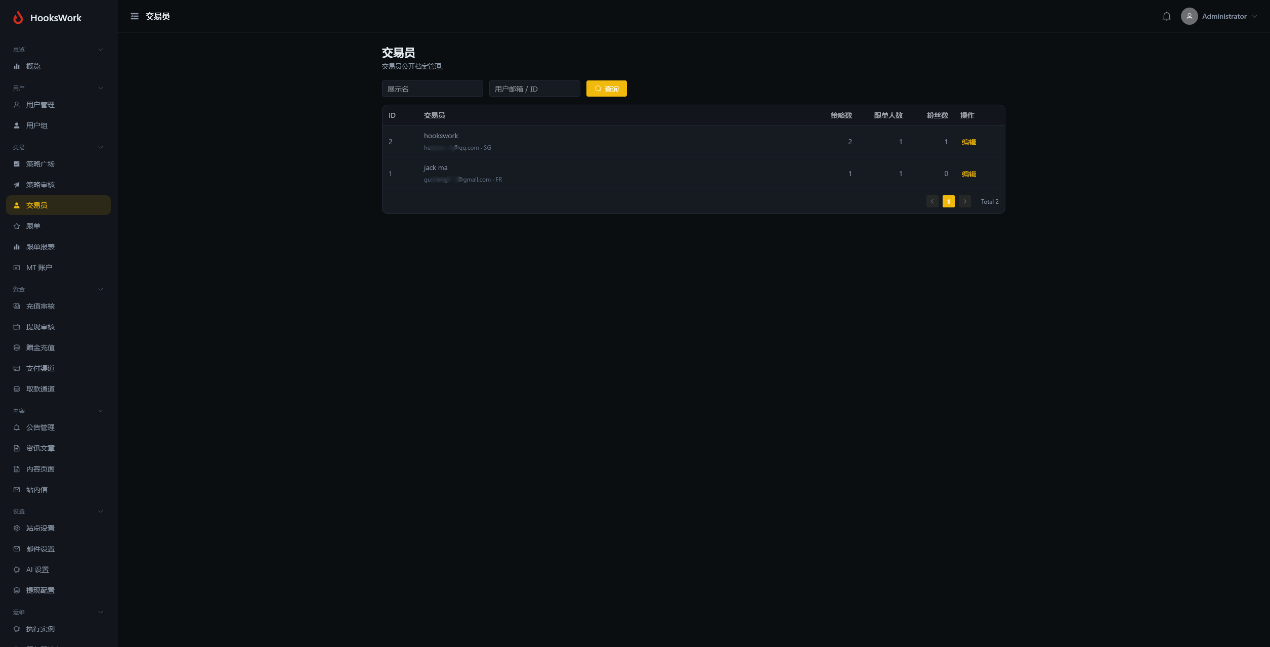Click the 策略数 column header

(x=841, y=115)
